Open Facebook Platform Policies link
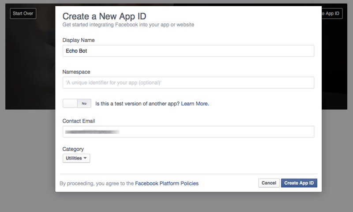353x212 pixels. (x=167, y=183)
